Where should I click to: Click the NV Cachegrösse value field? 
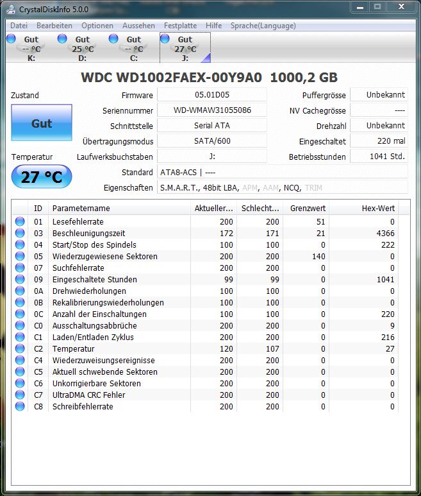point(379,110)
